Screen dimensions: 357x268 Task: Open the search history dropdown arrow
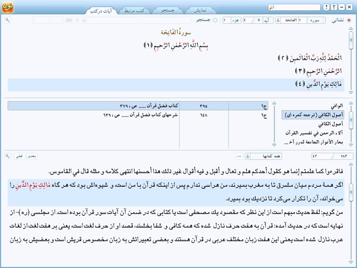[x=84, y=20]
